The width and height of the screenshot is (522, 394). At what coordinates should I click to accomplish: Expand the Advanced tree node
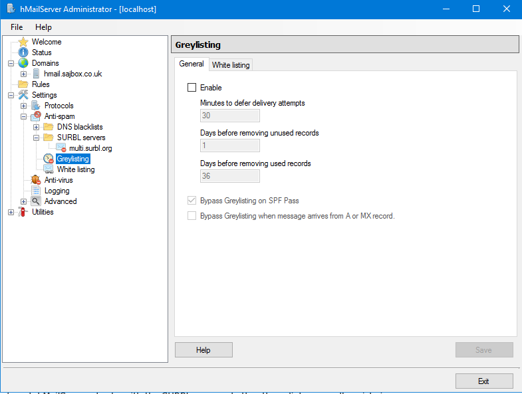(x=24, y=202)
